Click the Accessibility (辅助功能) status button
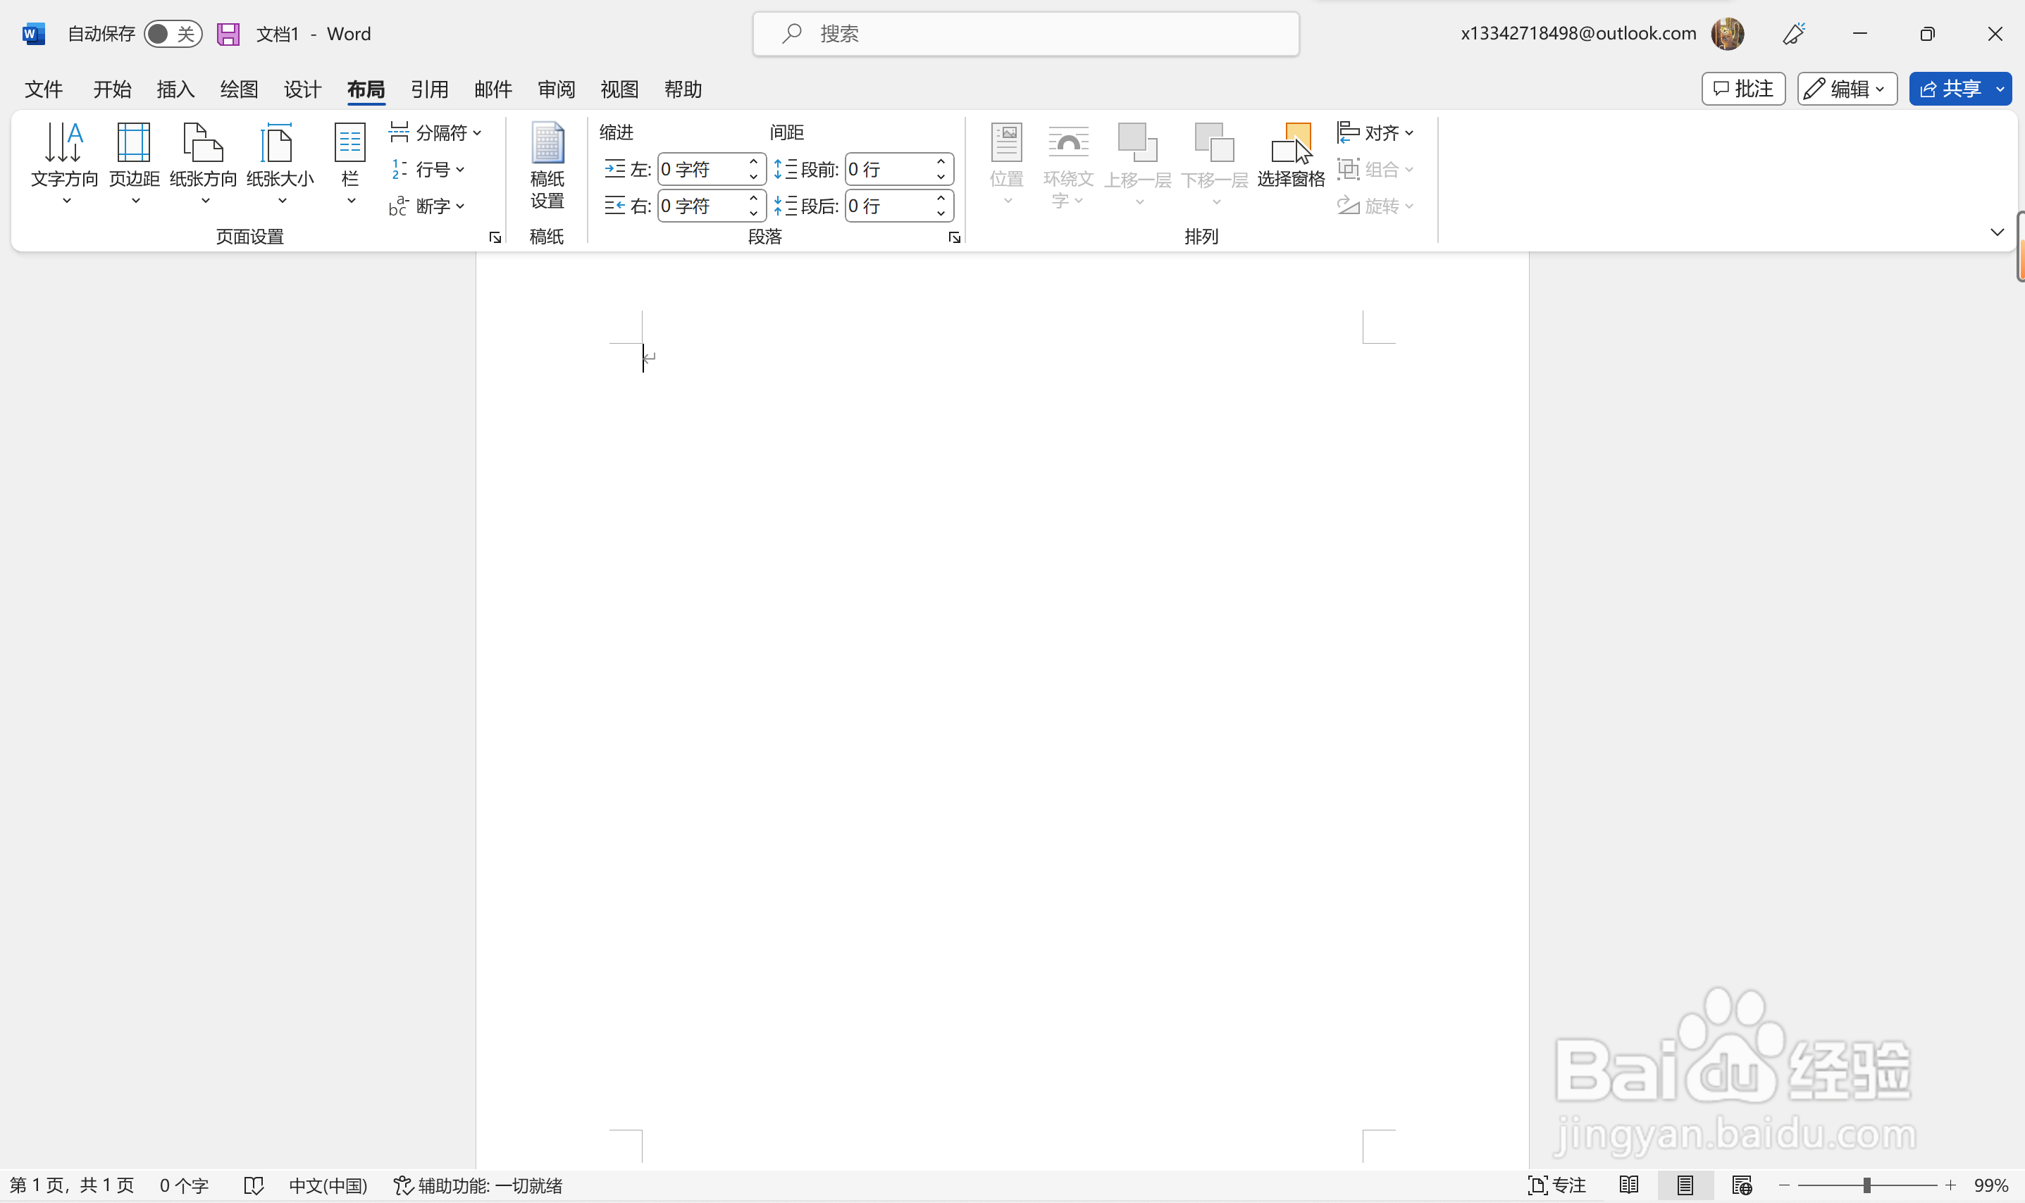This screenshot has height=1203, width=2025. pos(478,1185)
